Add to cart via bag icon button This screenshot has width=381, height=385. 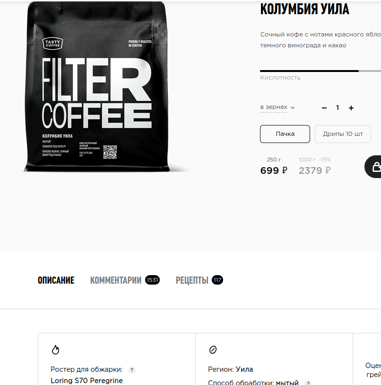click(373, 167)
